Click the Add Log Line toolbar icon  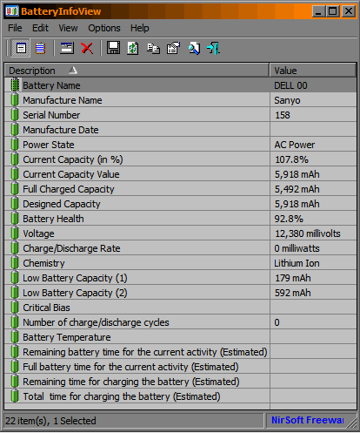coord(67,48)
